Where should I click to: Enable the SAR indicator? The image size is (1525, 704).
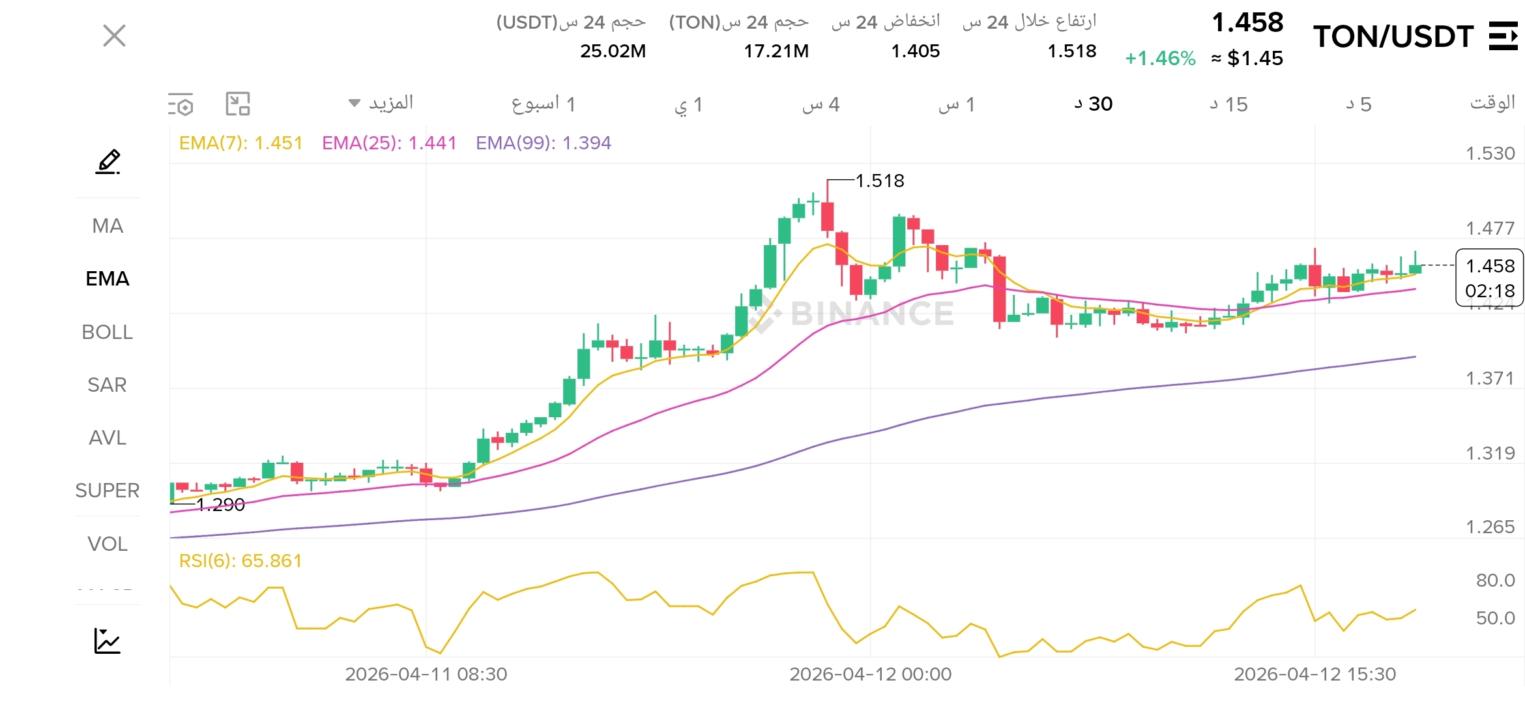[x=108, y=385]
